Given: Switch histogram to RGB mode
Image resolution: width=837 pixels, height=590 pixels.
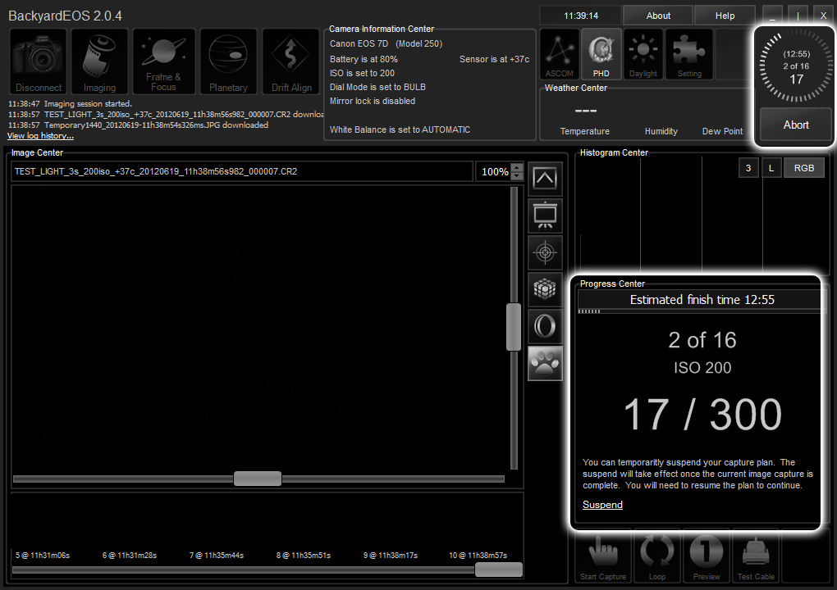Looking at the screenshot, I should (x=803, y=167).
